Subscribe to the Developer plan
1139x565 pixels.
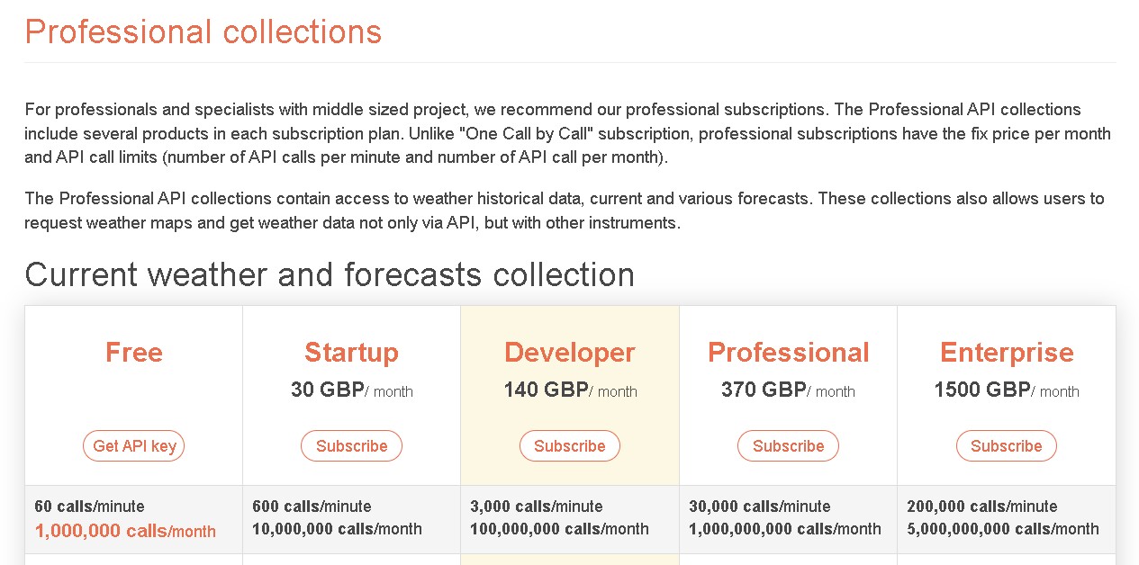570,446
